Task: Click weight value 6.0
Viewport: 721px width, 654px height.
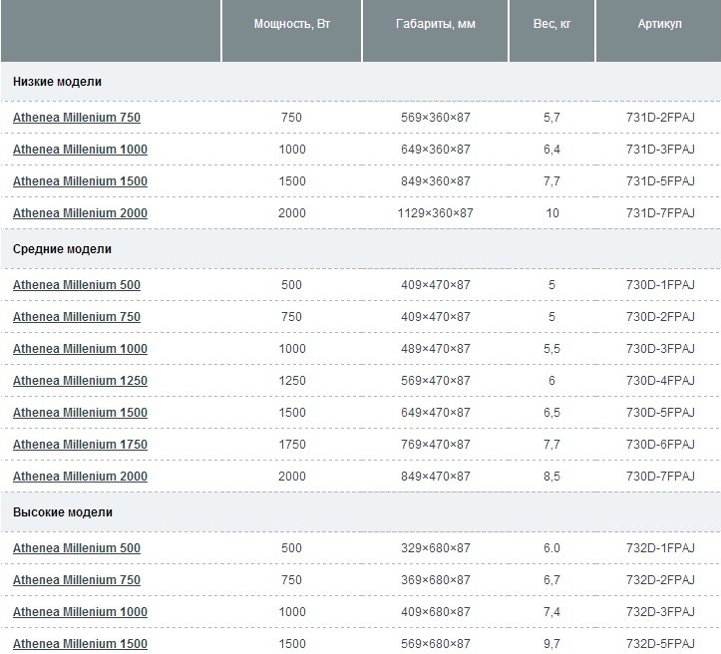Action: point(551,548)
